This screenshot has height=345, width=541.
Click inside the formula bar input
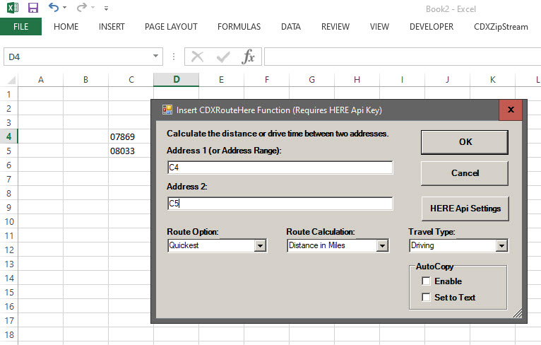coord(403,57)
